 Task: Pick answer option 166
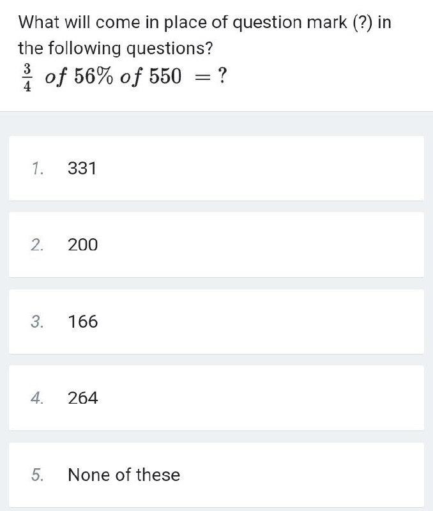216,321
